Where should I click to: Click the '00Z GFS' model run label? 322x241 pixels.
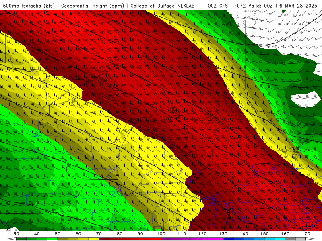[218, 6]
